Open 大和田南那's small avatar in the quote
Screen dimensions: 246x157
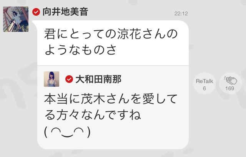52,79
